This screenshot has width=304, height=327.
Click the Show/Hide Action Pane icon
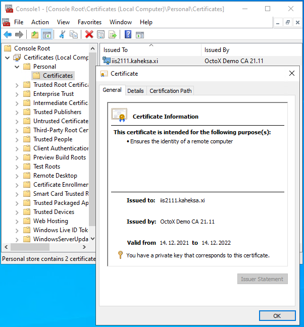tap(140, 35)
